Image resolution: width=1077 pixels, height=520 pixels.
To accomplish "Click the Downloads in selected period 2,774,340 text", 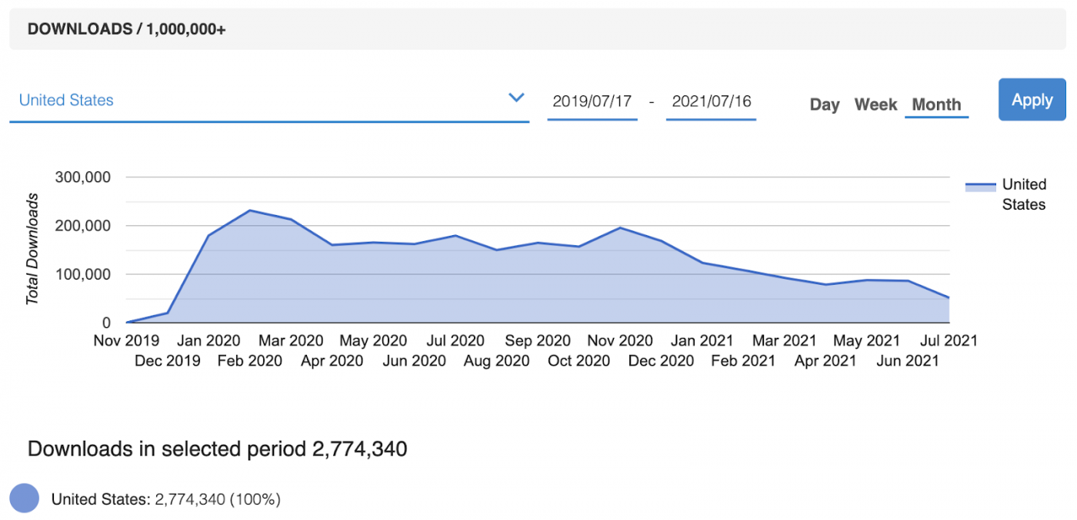I will point(217,449).
